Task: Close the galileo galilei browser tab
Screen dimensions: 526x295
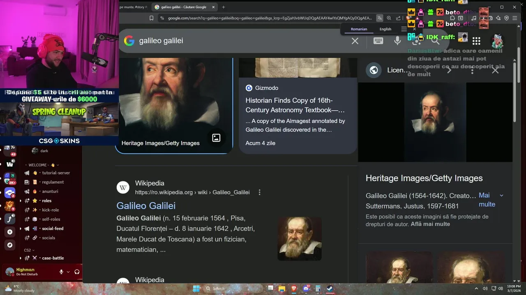Action: point(214,7)
